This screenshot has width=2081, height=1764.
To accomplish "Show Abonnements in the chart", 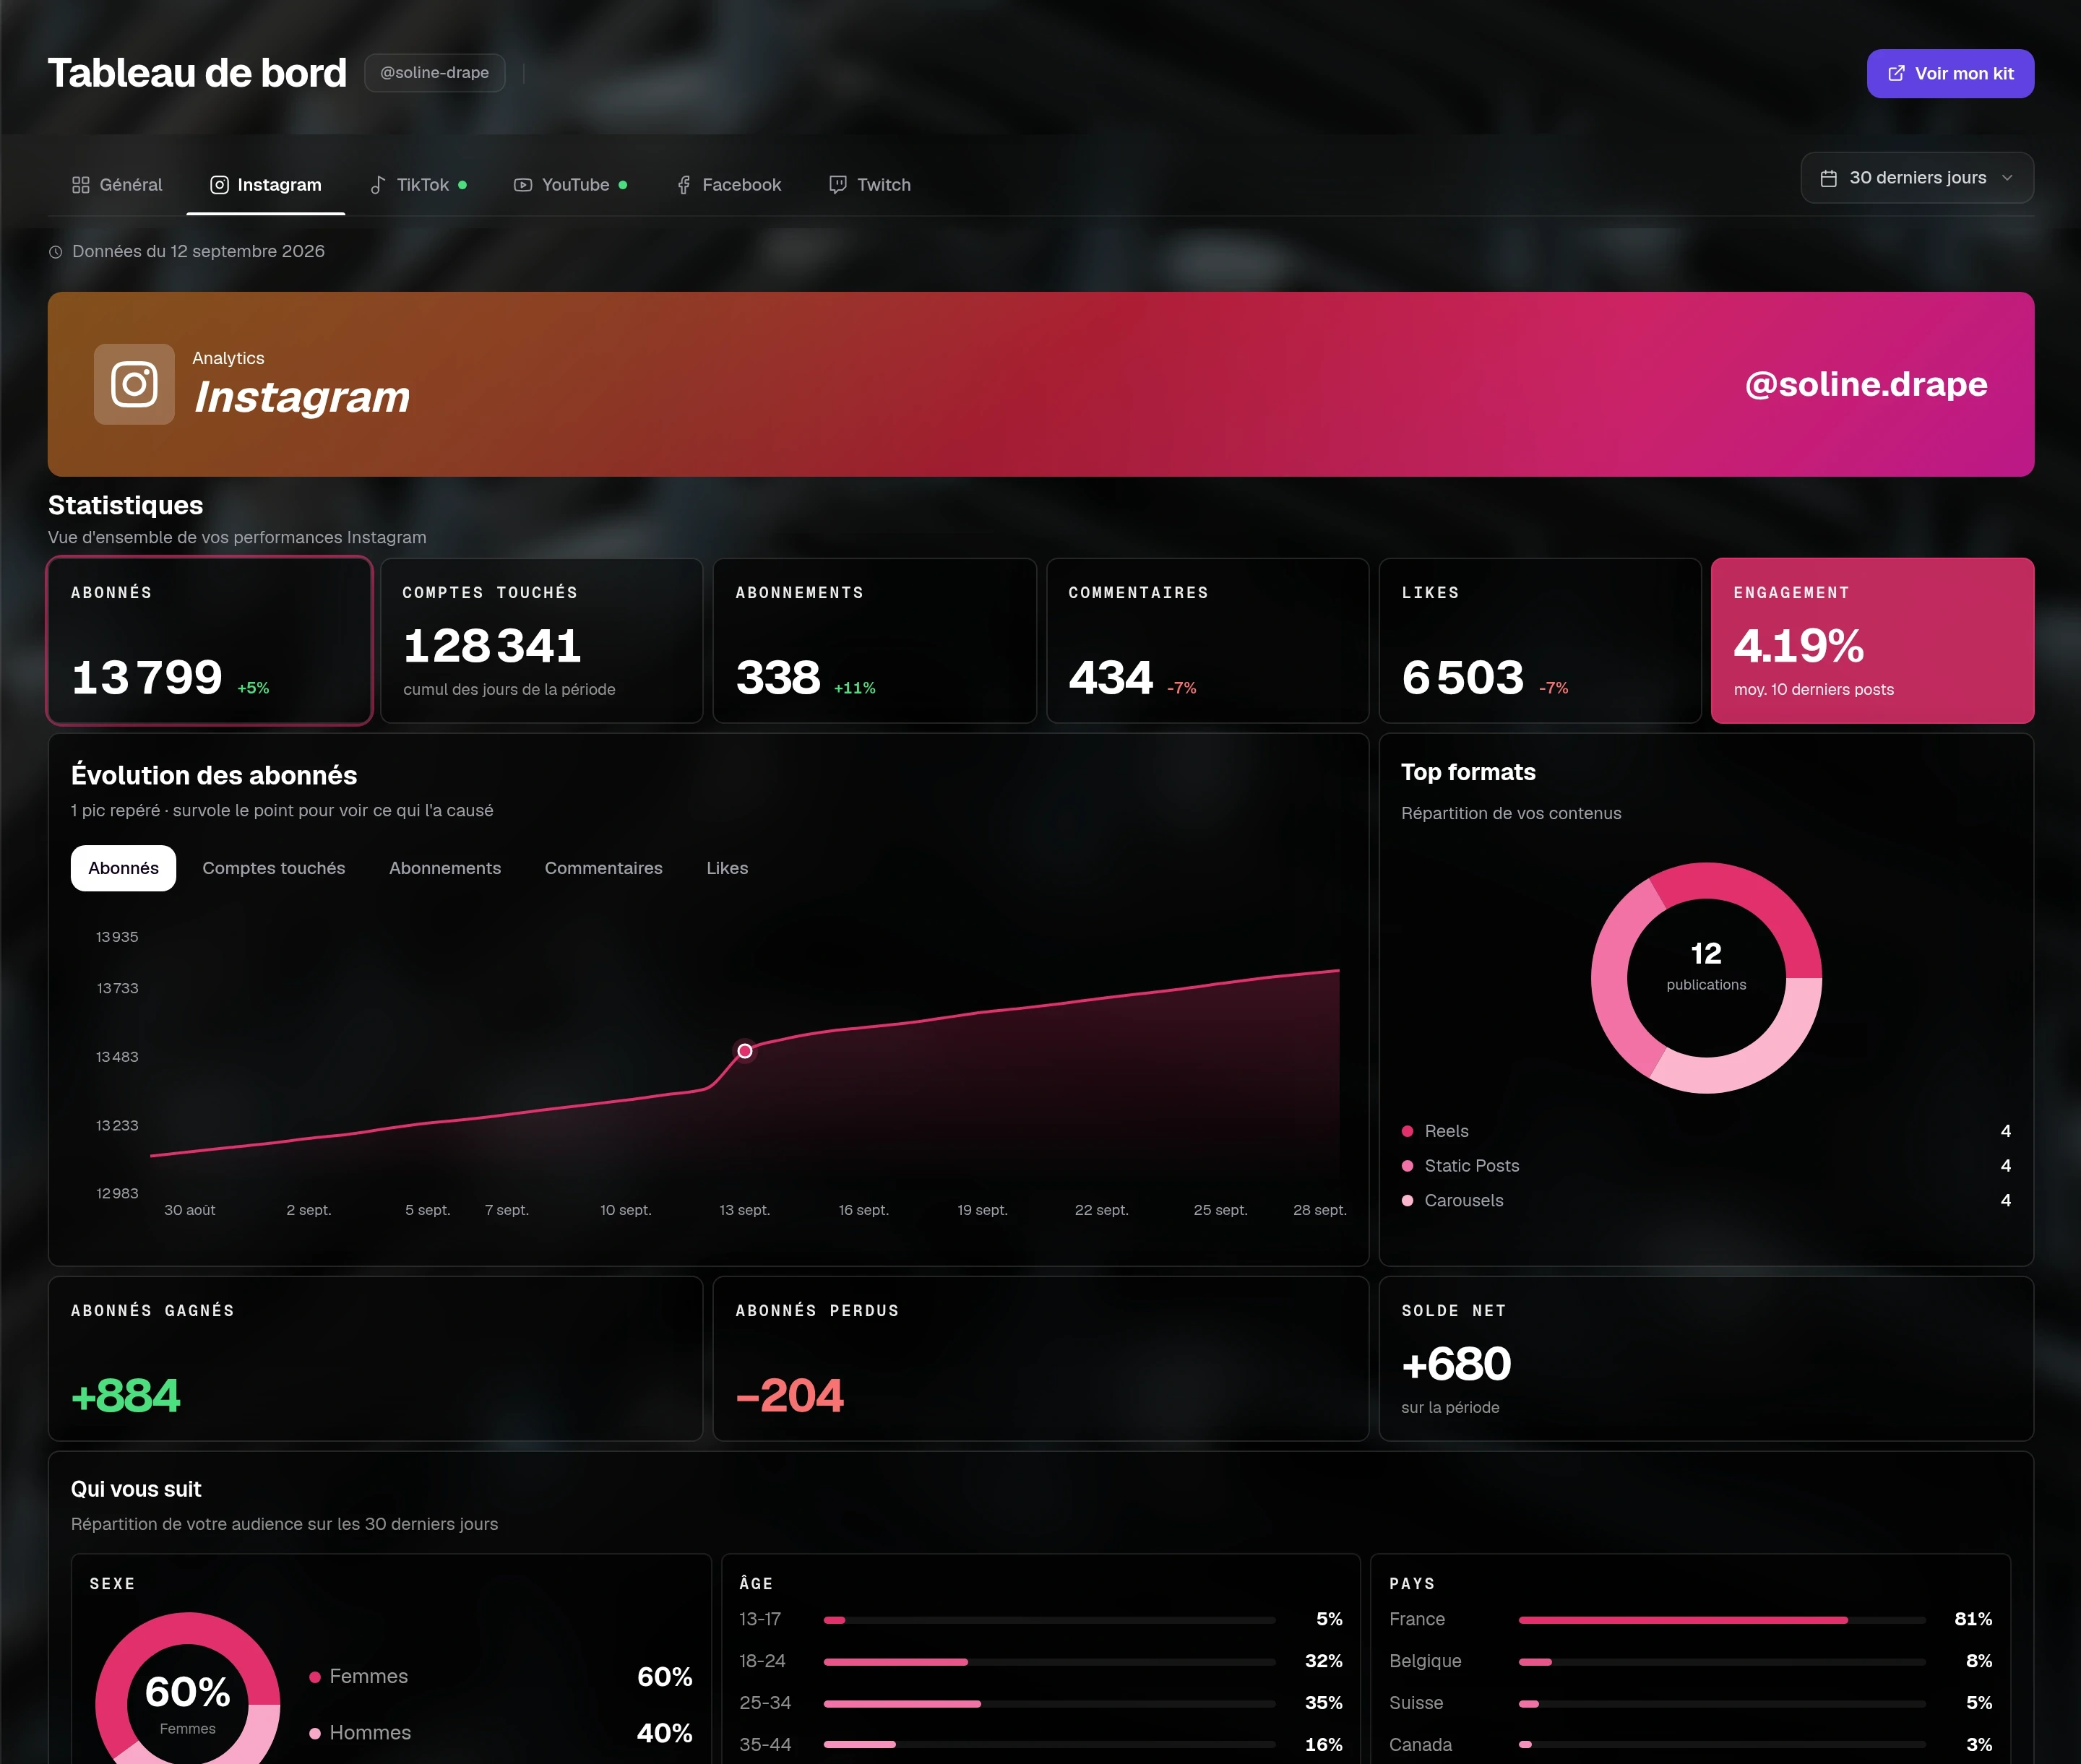I will point(445,868).
